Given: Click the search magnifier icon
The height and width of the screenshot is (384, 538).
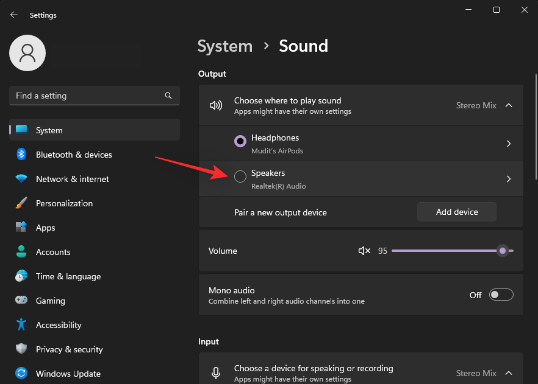Looking at the screenshot, I should tap(168, 96).
